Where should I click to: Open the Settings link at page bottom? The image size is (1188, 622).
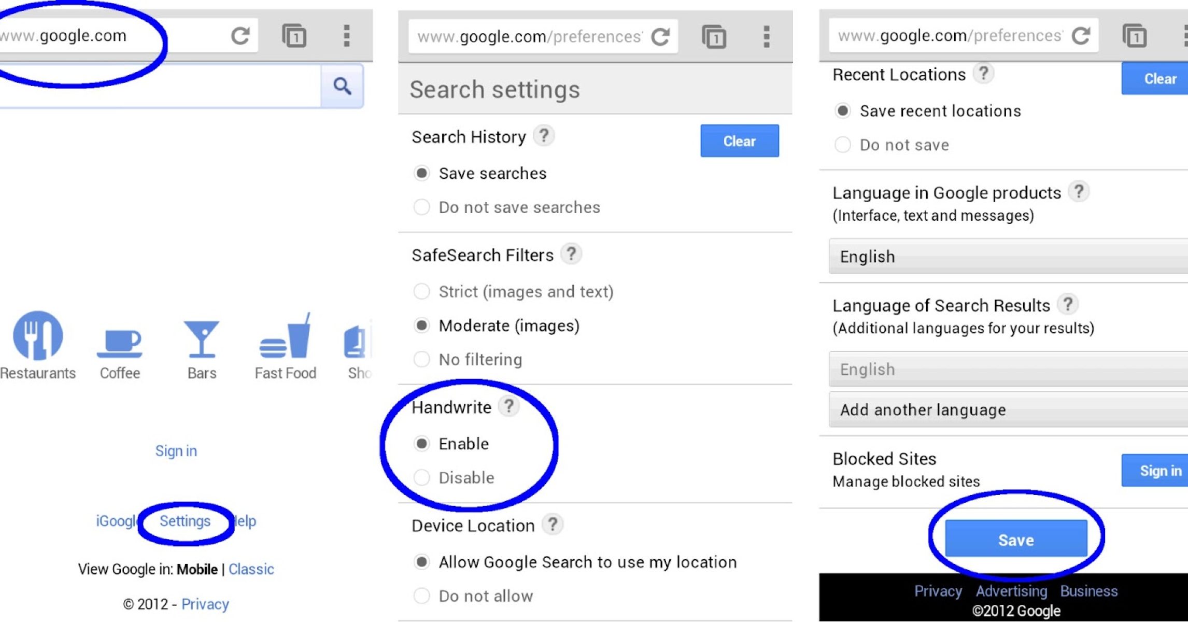(185, 521)
